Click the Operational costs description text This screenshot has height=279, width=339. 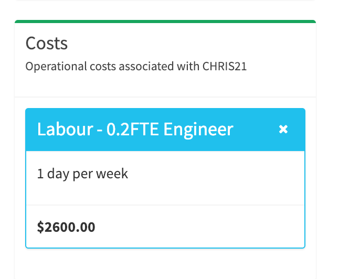click(x=136, y=67)
